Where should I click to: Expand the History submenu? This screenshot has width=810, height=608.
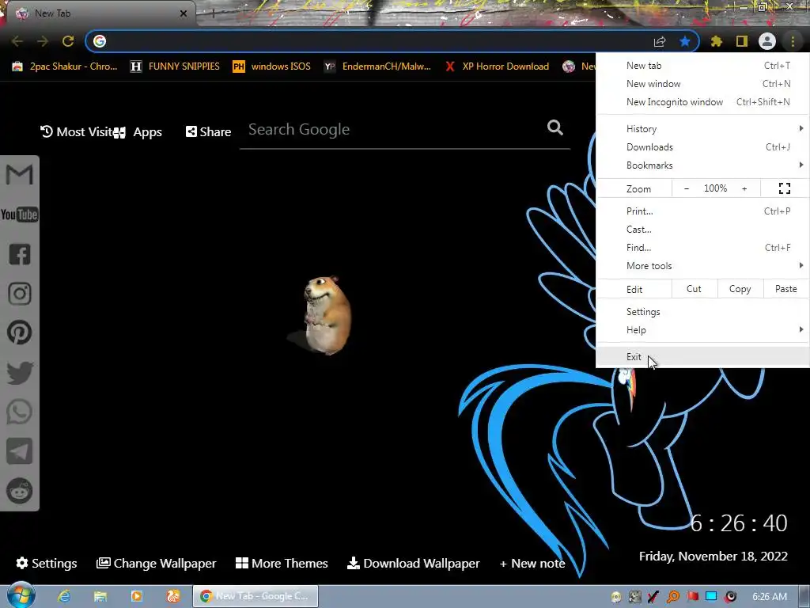702,129
